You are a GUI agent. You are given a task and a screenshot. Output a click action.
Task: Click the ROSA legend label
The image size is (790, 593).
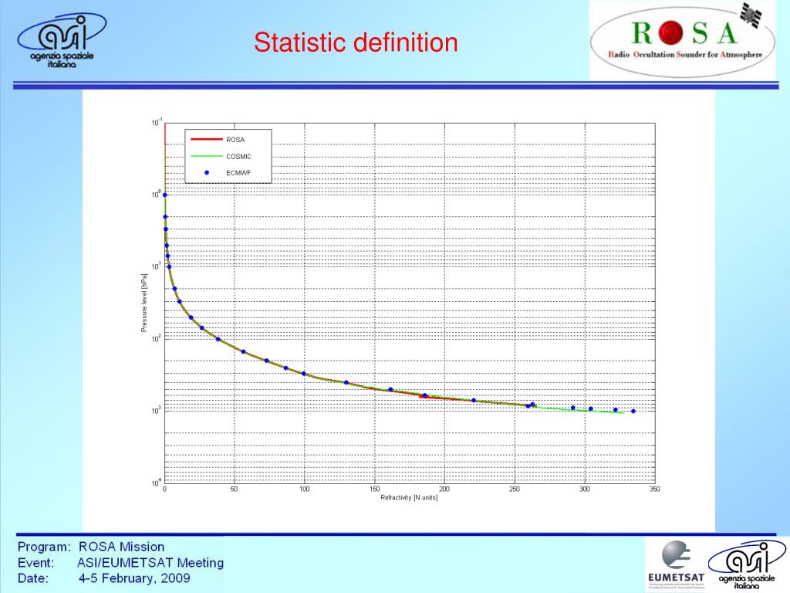[235, 140]
